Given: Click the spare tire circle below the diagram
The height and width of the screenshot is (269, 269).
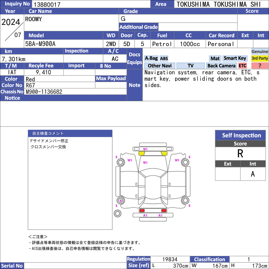Looking at the screenshot, I should point(117,214).
